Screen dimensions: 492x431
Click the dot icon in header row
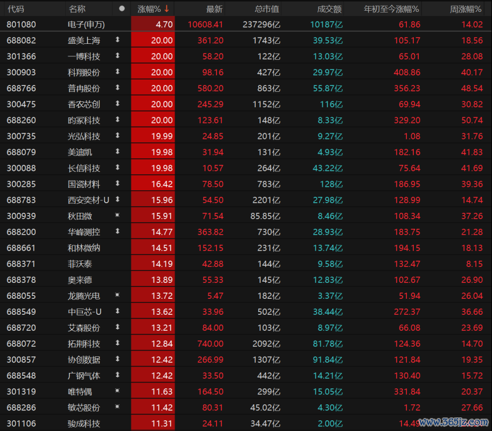pyautogui.click(x=122, y=9)
